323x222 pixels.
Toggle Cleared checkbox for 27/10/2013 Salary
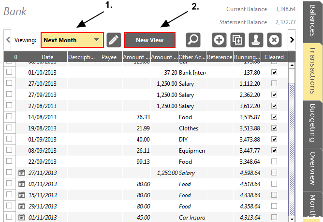click(x=274, y=83)
